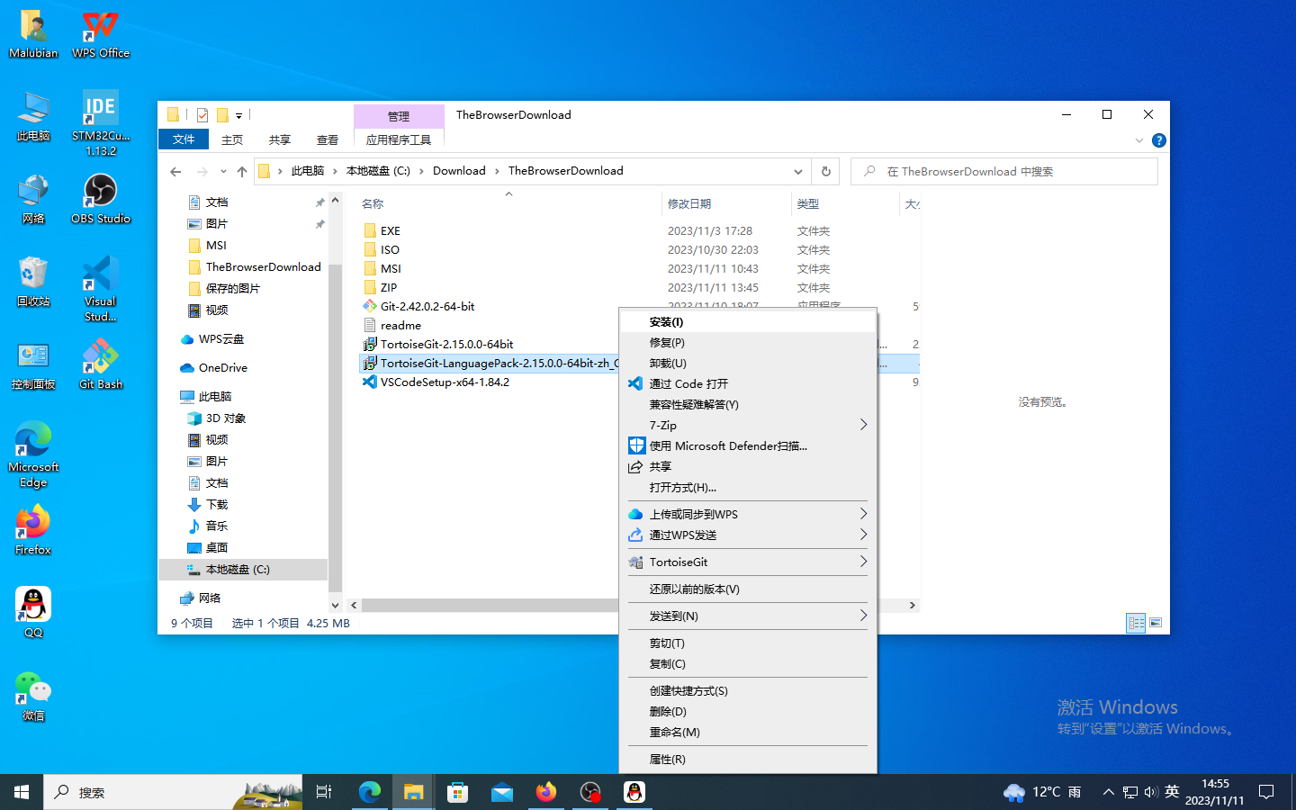The width and height of the screenshot is (1296, 810).
Task: Select 通过 Code 打开 menu entry
Action: pos(748,384)
